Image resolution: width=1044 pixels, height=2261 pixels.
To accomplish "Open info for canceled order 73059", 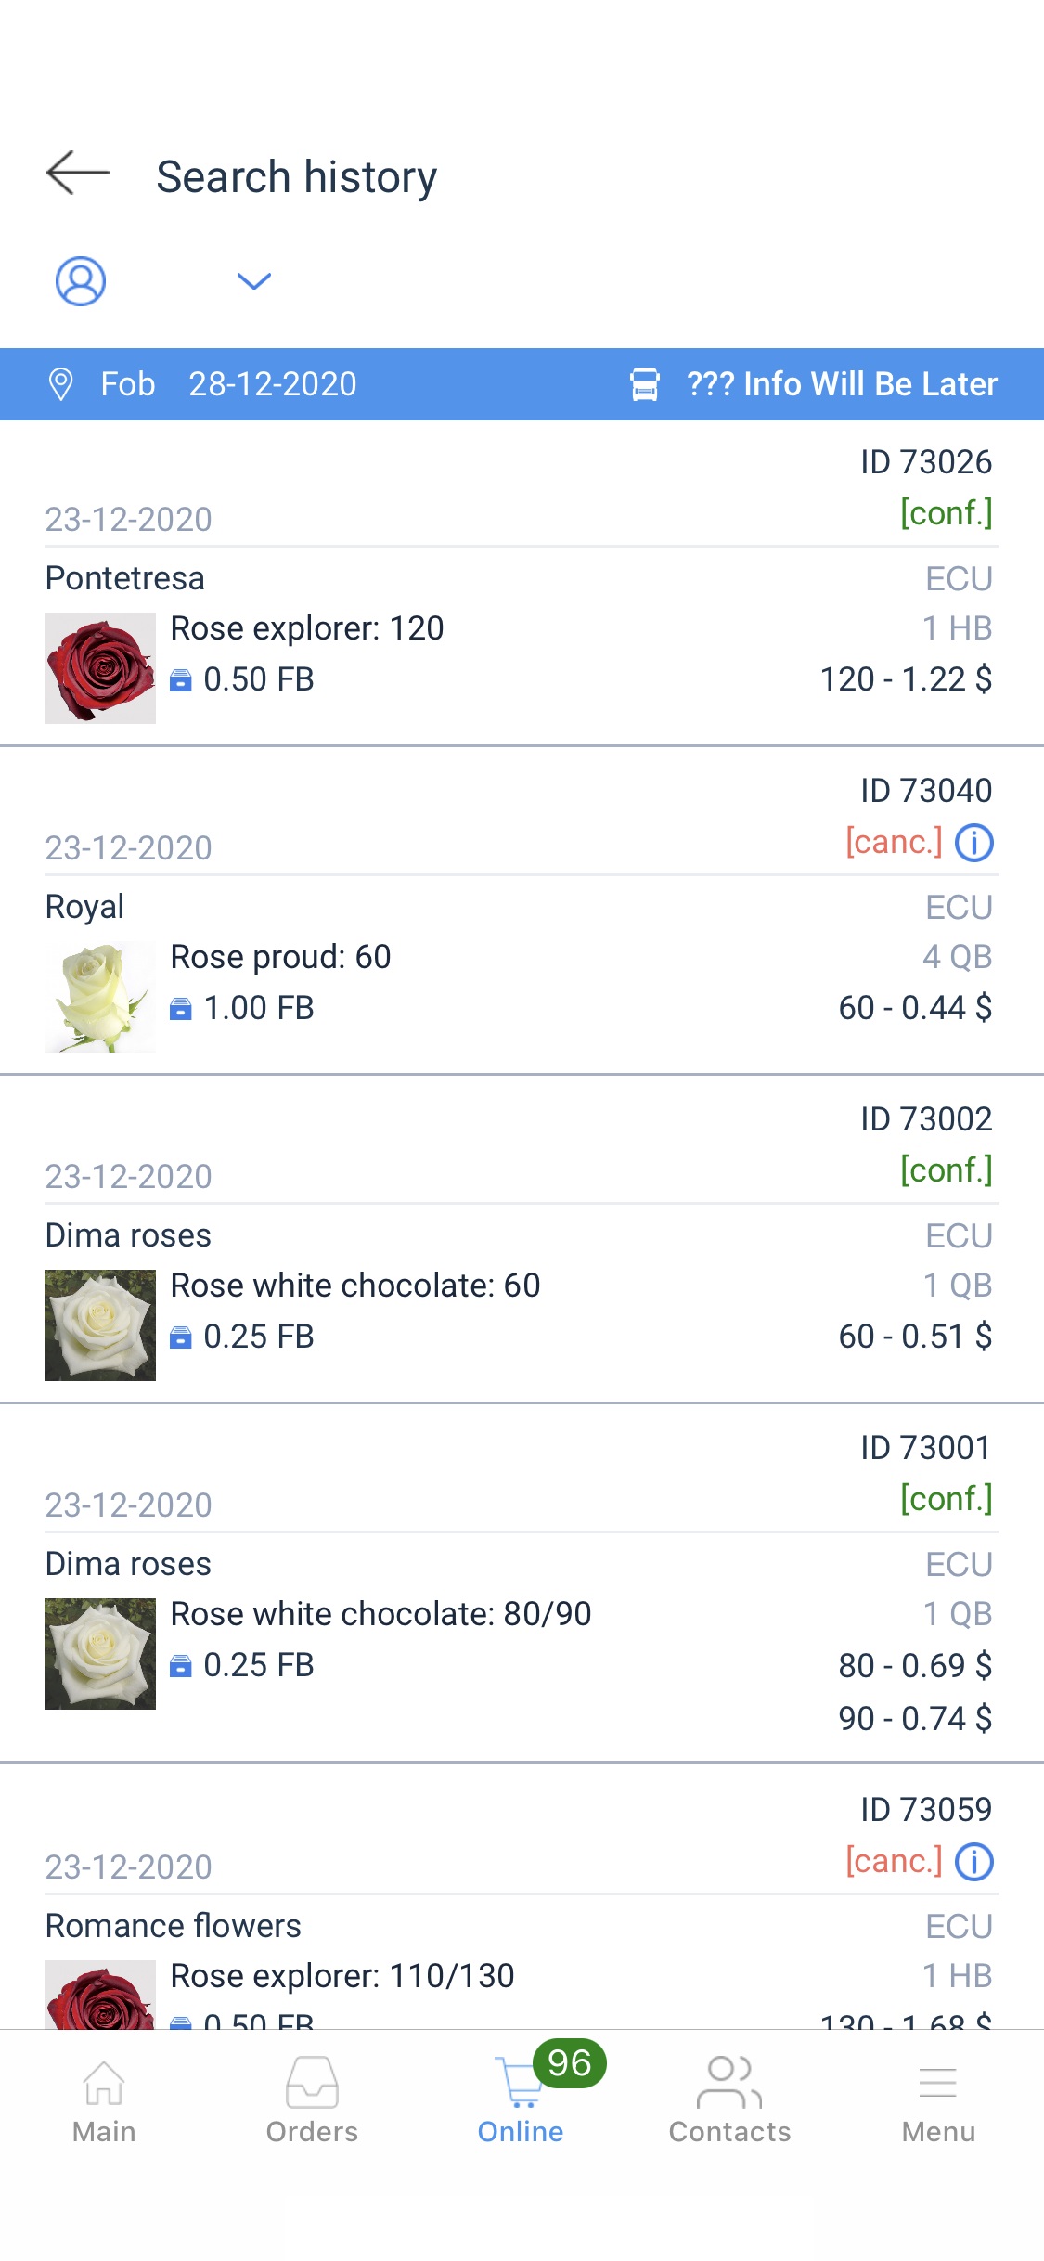I will click(974, 1862).
